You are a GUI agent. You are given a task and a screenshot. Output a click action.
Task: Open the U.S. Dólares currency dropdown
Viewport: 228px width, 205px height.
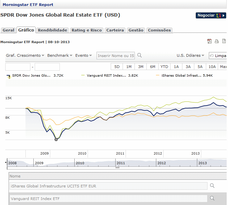click(190, 55)
